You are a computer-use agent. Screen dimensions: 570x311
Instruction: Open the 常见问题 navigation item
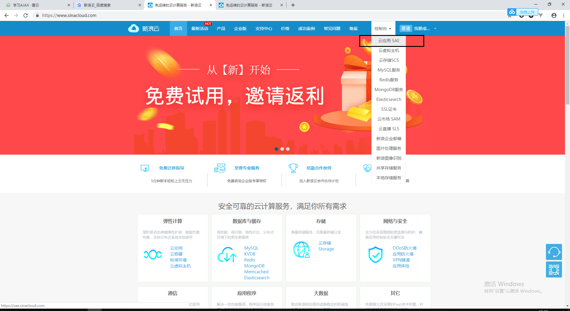tap(332, 28)
